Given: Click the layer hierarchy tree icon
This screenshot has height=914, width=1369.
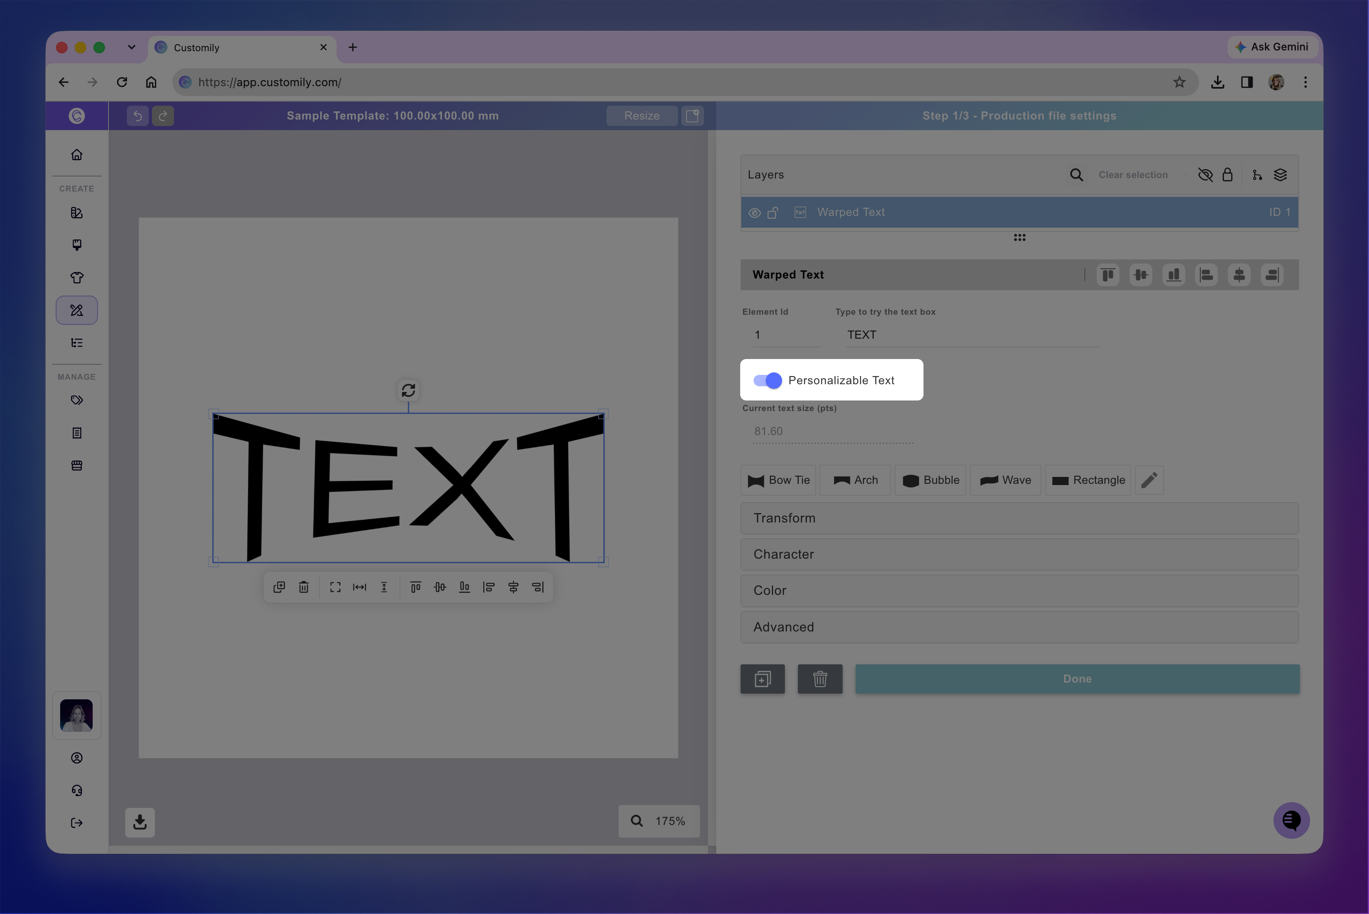Looking at the screenshot, I should [1257, 175].
